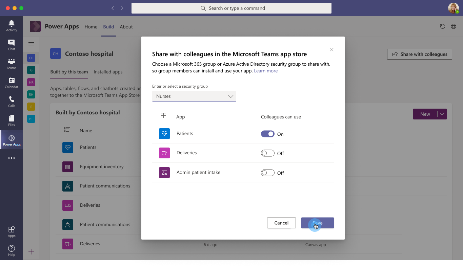The width and height of the screenshot is (463, 268).
Task: Click the Power Apps logo icon
Action: pos(35,26)
